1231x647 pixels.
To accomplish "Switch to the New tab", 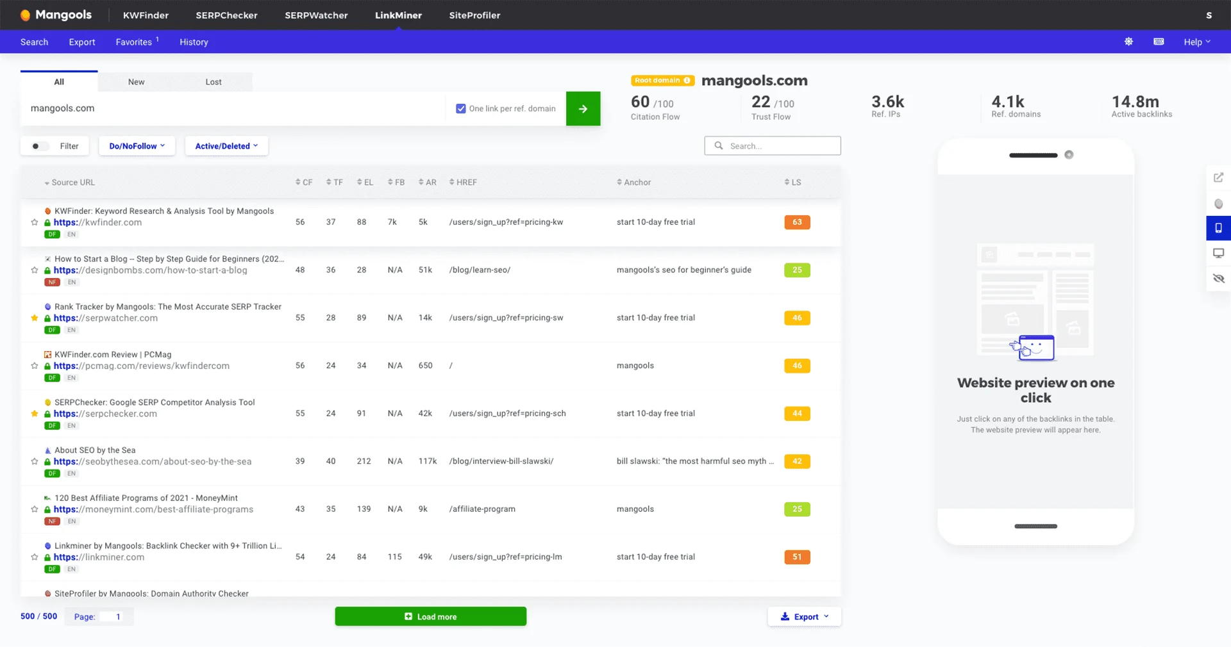I will [136, 81].
